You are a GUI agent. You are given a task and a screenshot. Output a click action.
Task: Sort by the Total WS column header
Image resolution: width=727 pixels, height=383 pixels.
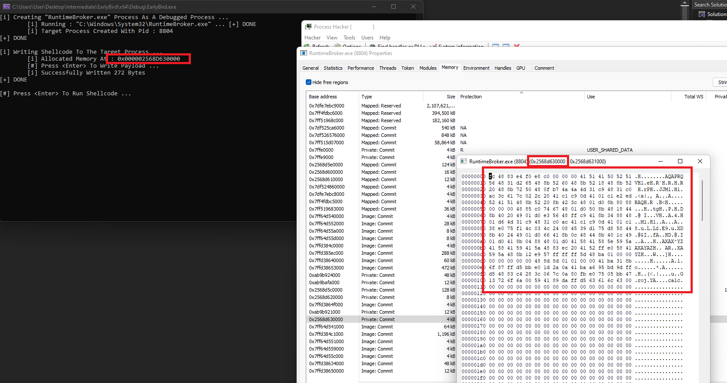(x=689, y=97)
